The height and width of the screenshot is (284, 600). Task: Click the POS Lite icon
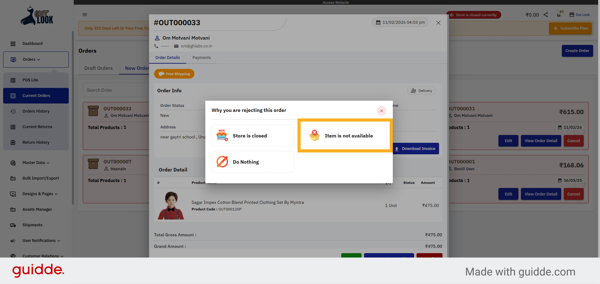[x=13, y=80]
